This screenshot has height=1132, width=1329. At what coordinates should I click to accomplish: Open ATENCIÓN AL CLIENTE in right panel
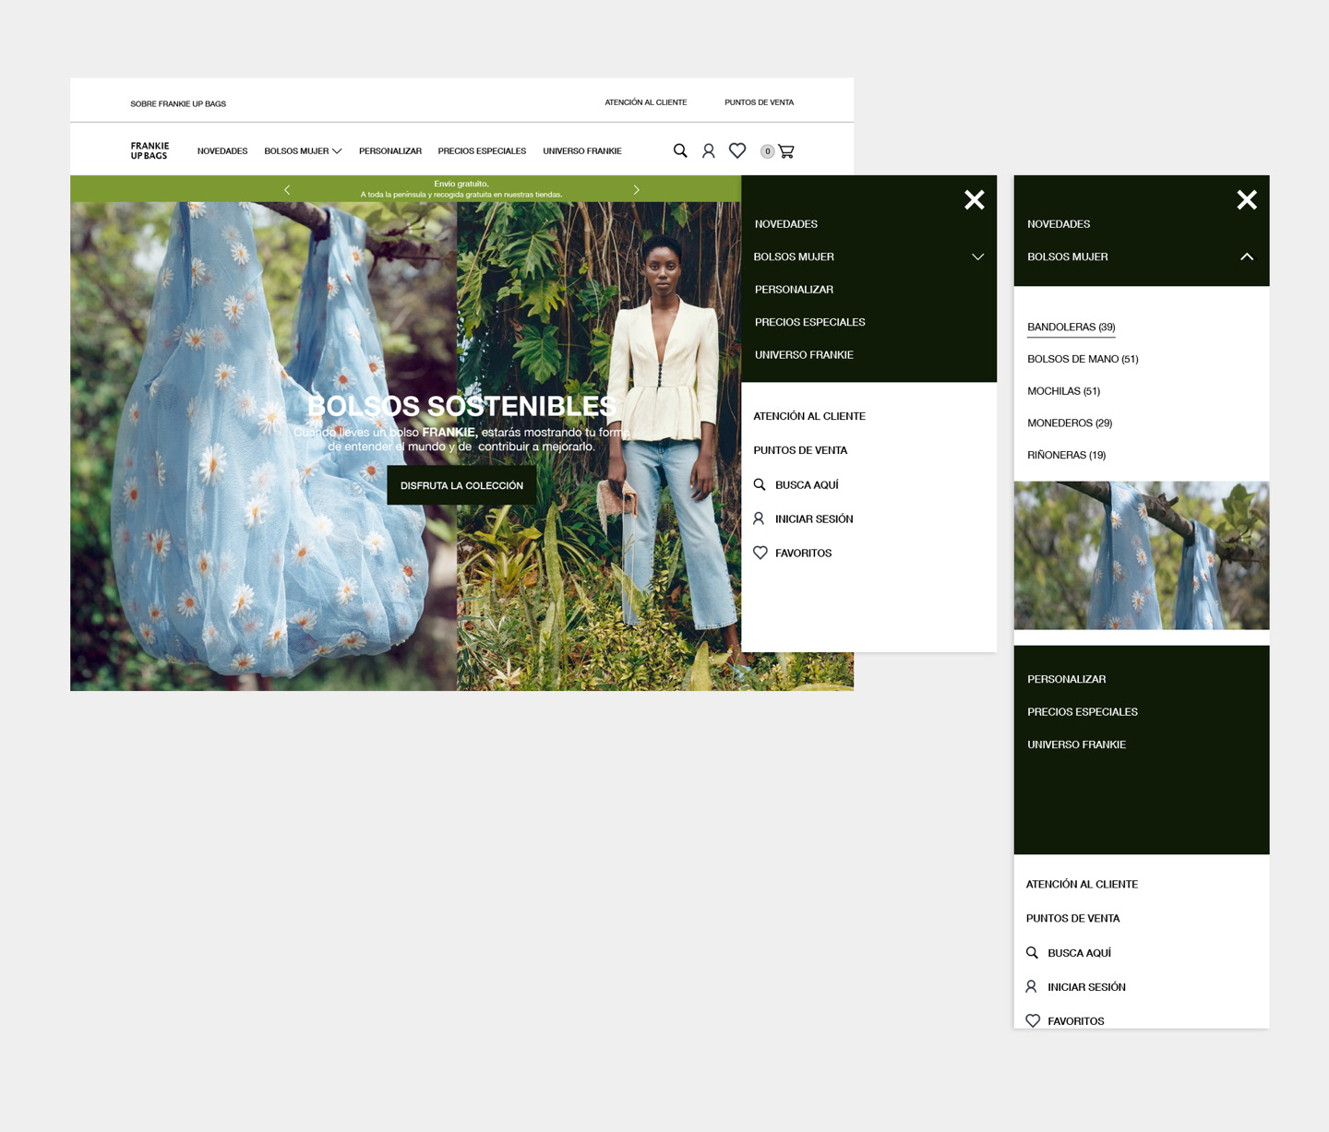[1082, 884]
